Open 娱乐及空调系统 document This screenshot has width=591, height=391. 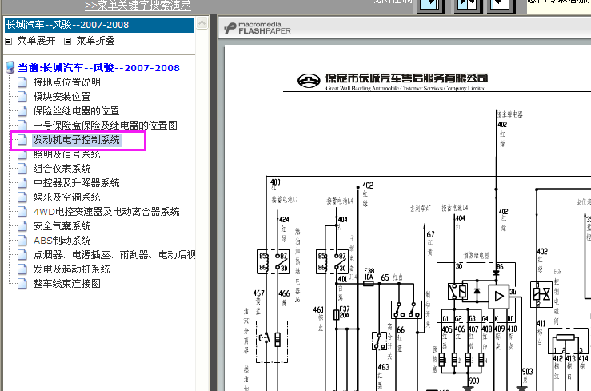coord(66,197)
